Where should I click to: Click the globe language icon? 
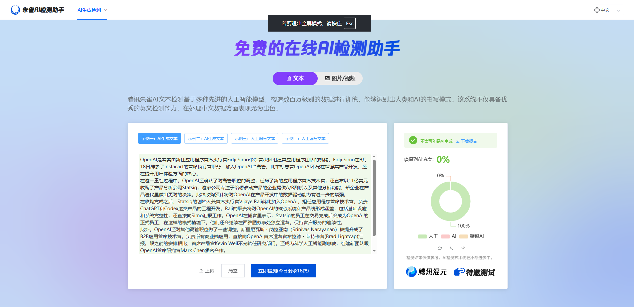(597, 10)
